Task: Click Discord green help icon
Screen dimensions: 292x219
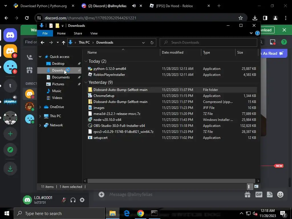Action: point(284,42)
